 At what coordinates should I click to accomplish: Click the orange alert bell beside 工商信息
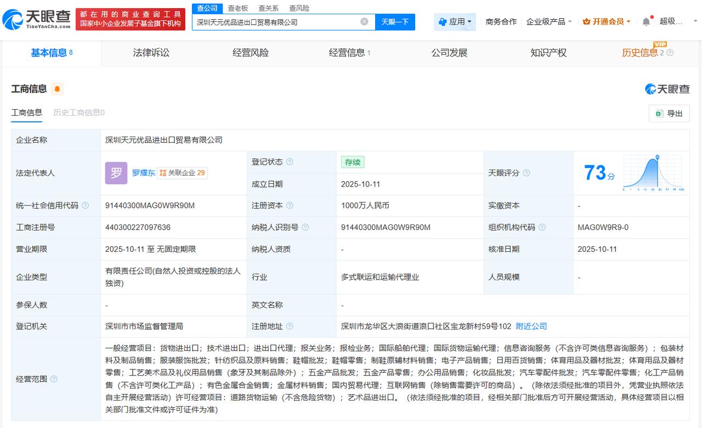pos(57,89)
